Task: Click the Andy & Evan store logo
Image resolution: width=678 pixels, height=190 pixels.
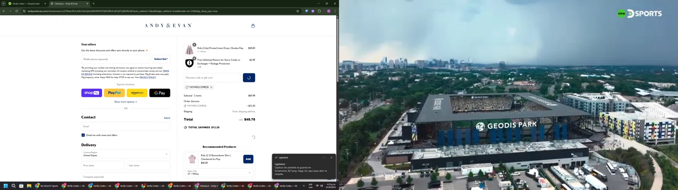Action: (168, 26)
